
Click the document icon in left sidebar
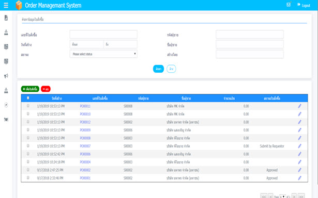[6, 18]
